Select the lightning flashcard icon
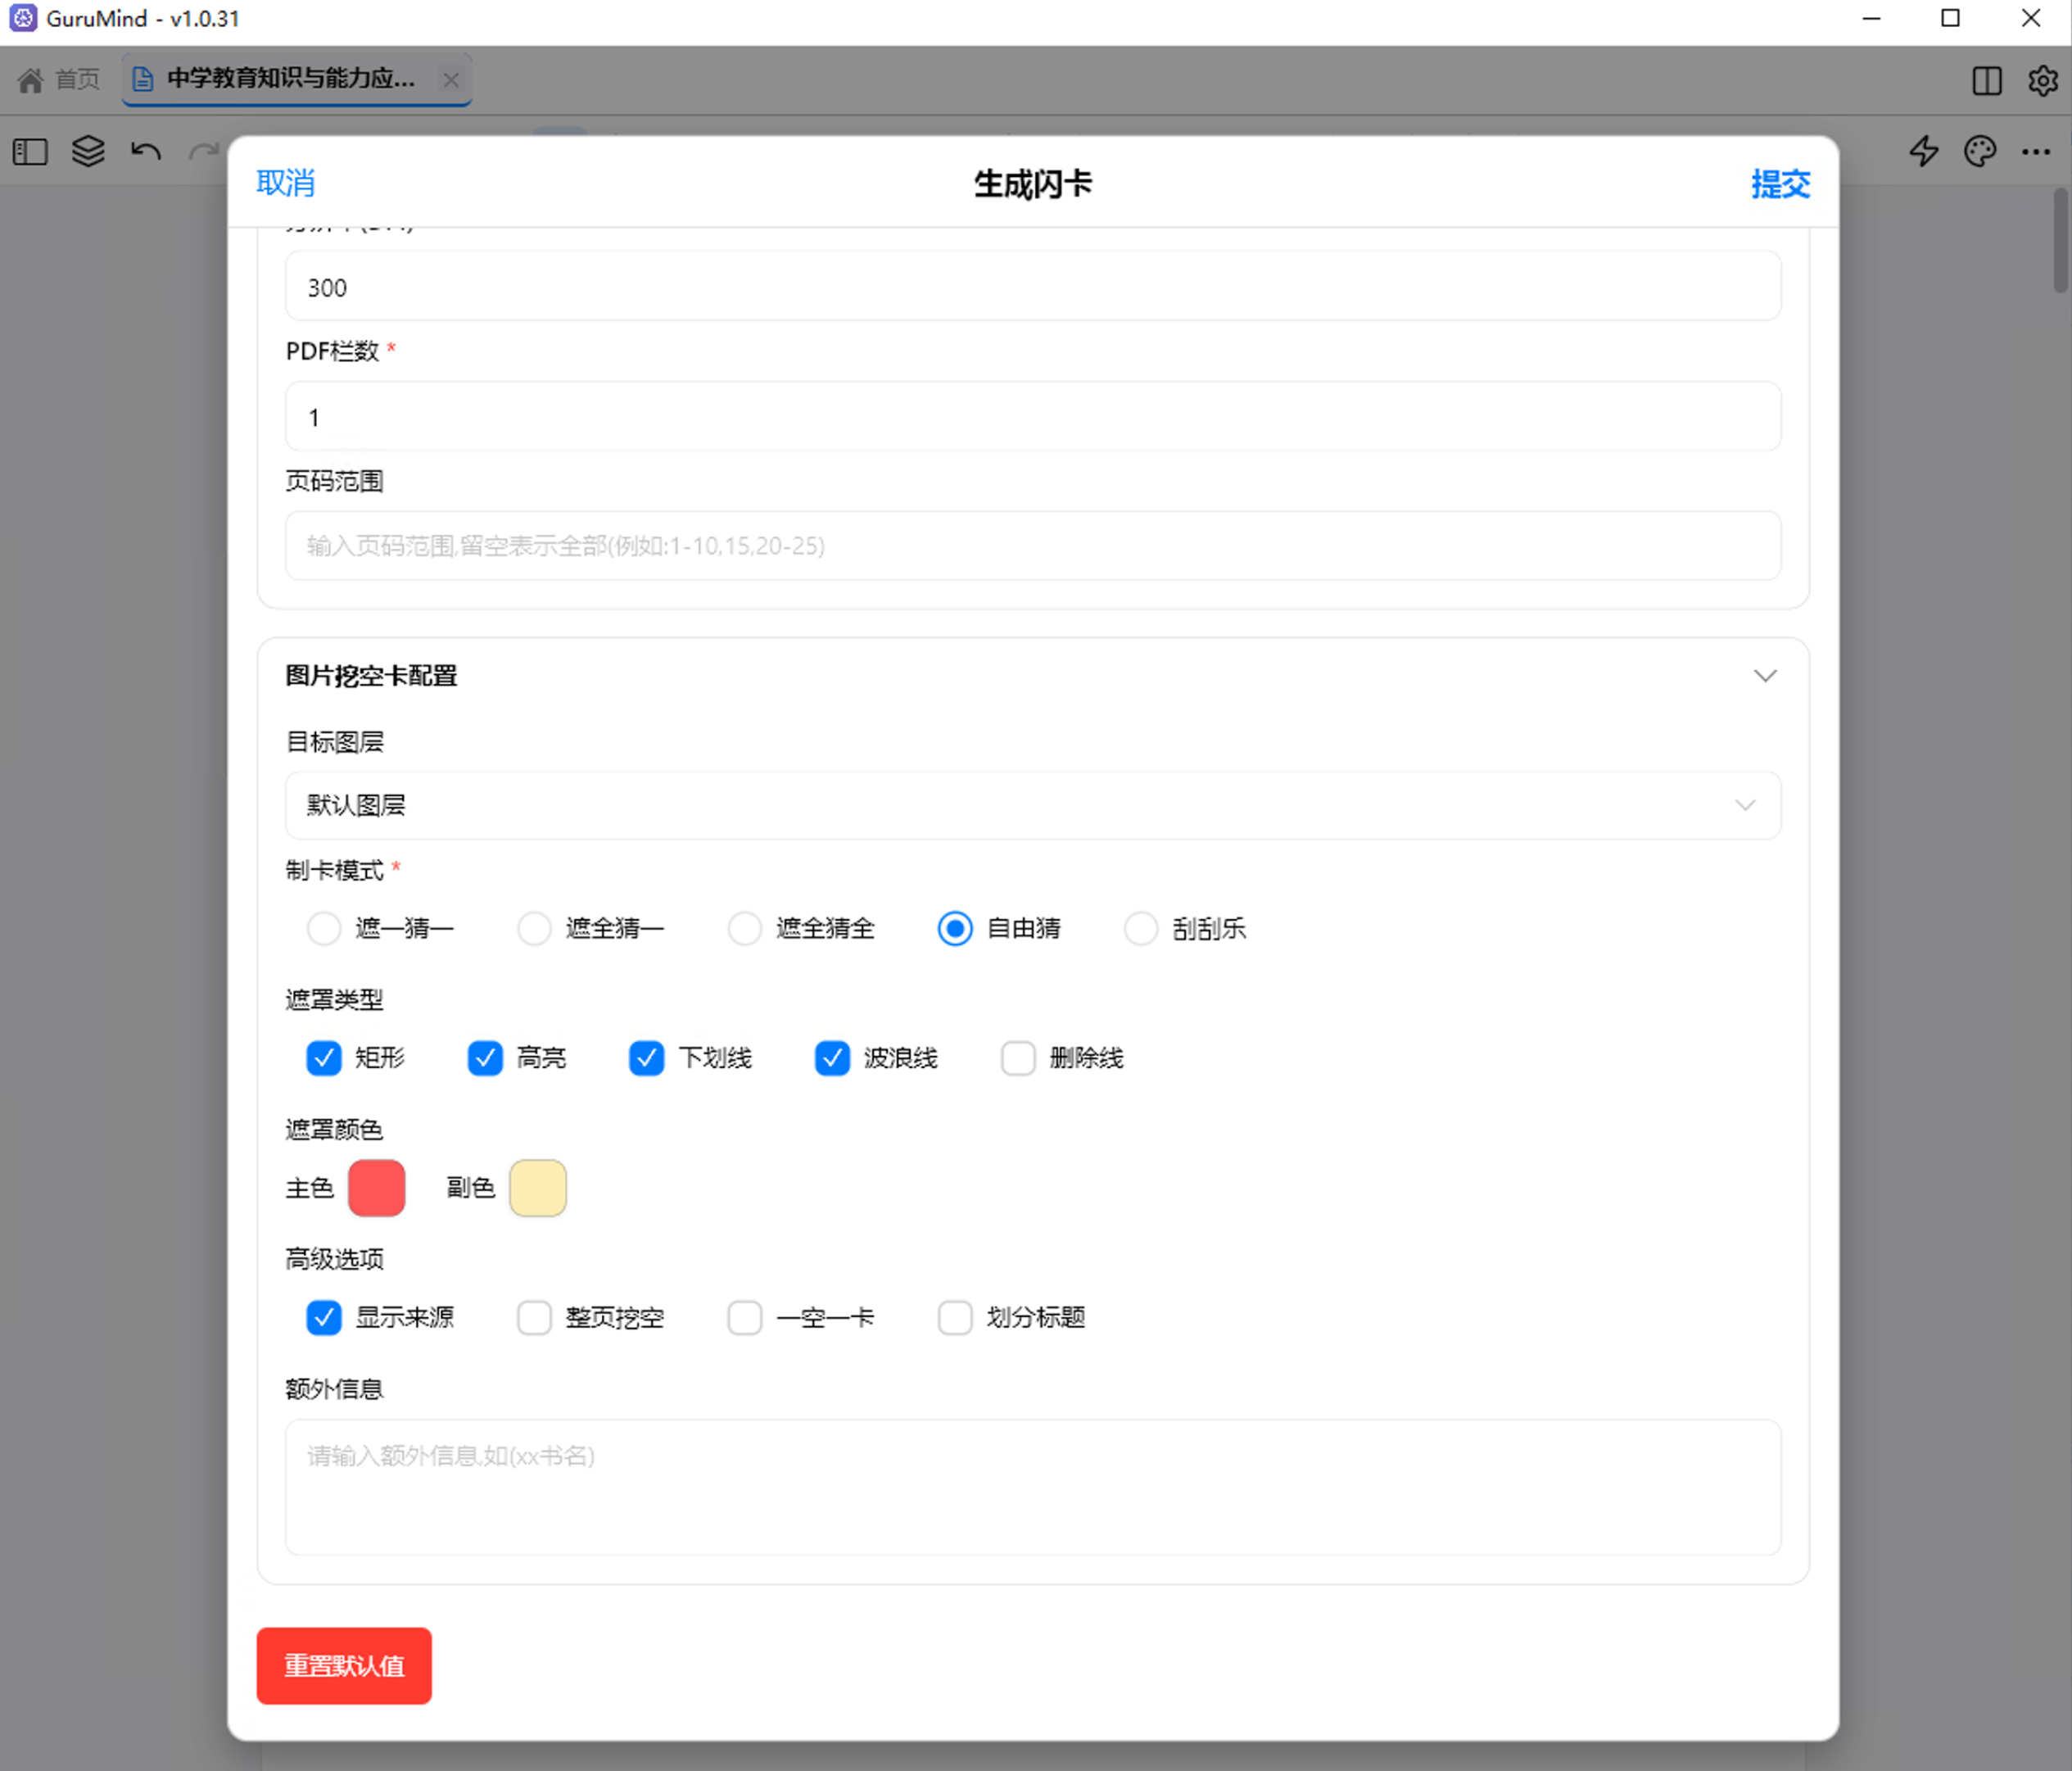Screen dimensions: 2072x1771 pyautogui.click(x=1923, y=151)
